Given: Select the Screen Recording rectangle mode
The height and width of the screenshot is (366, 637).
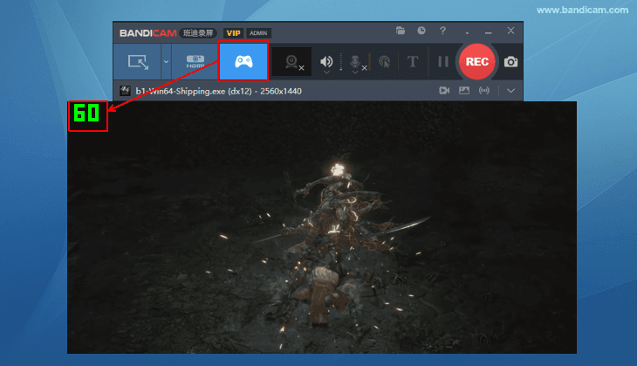Looking at the screenshot, I should point(139,62).
